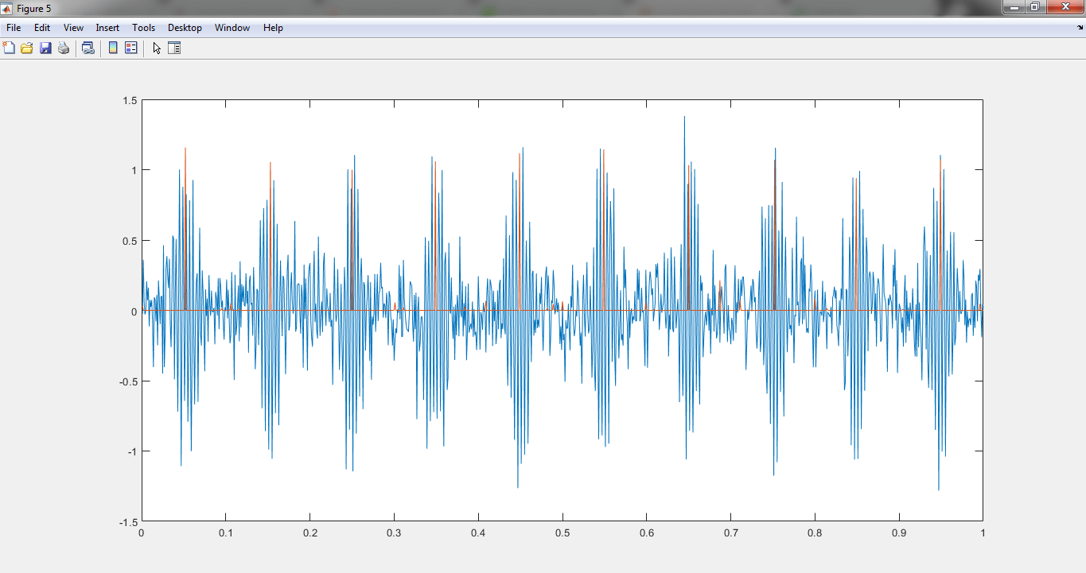Open the File menu

click(14, 28)
